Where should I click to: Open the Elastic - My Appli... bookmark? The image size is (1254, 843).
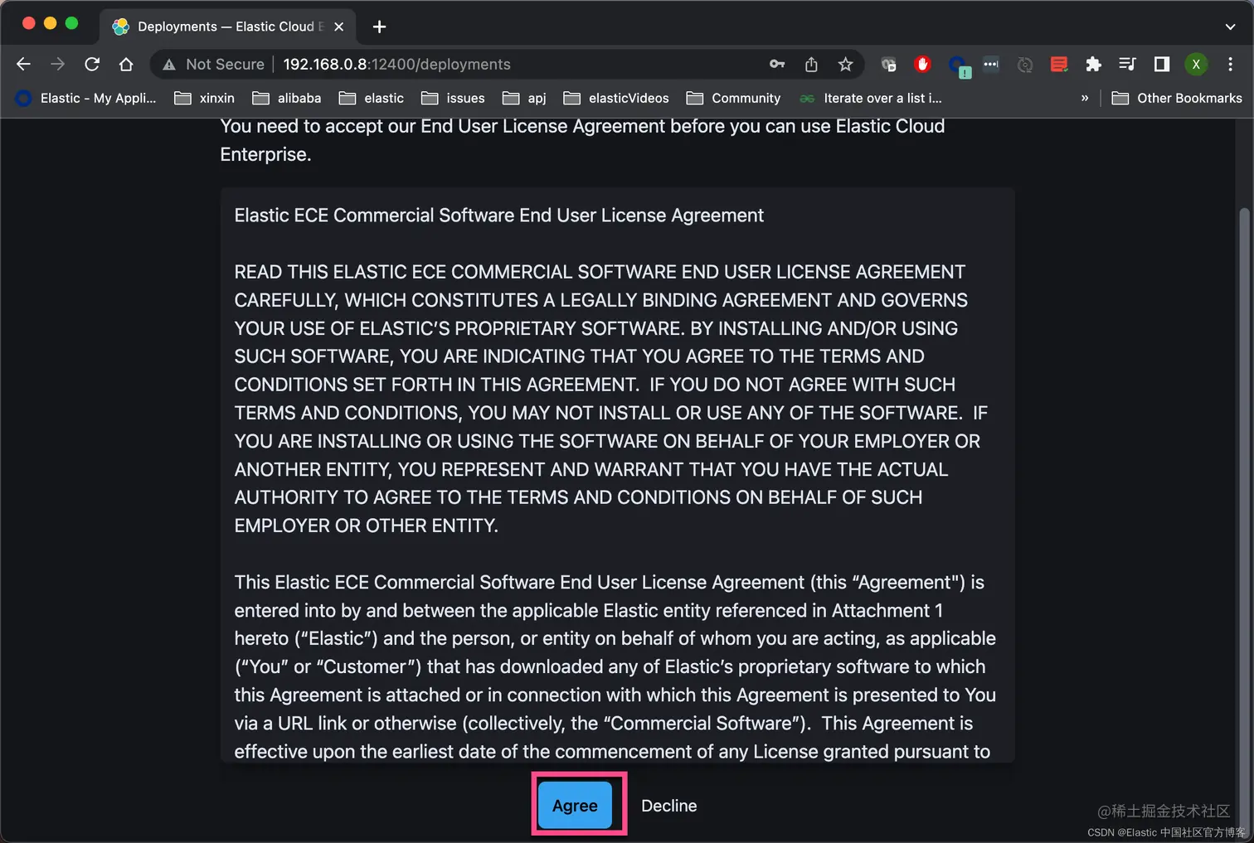pyautogui.click(x=85, y=98)
